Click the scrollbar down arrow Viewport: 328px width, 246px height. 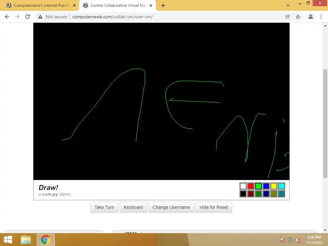coord(325,230)
